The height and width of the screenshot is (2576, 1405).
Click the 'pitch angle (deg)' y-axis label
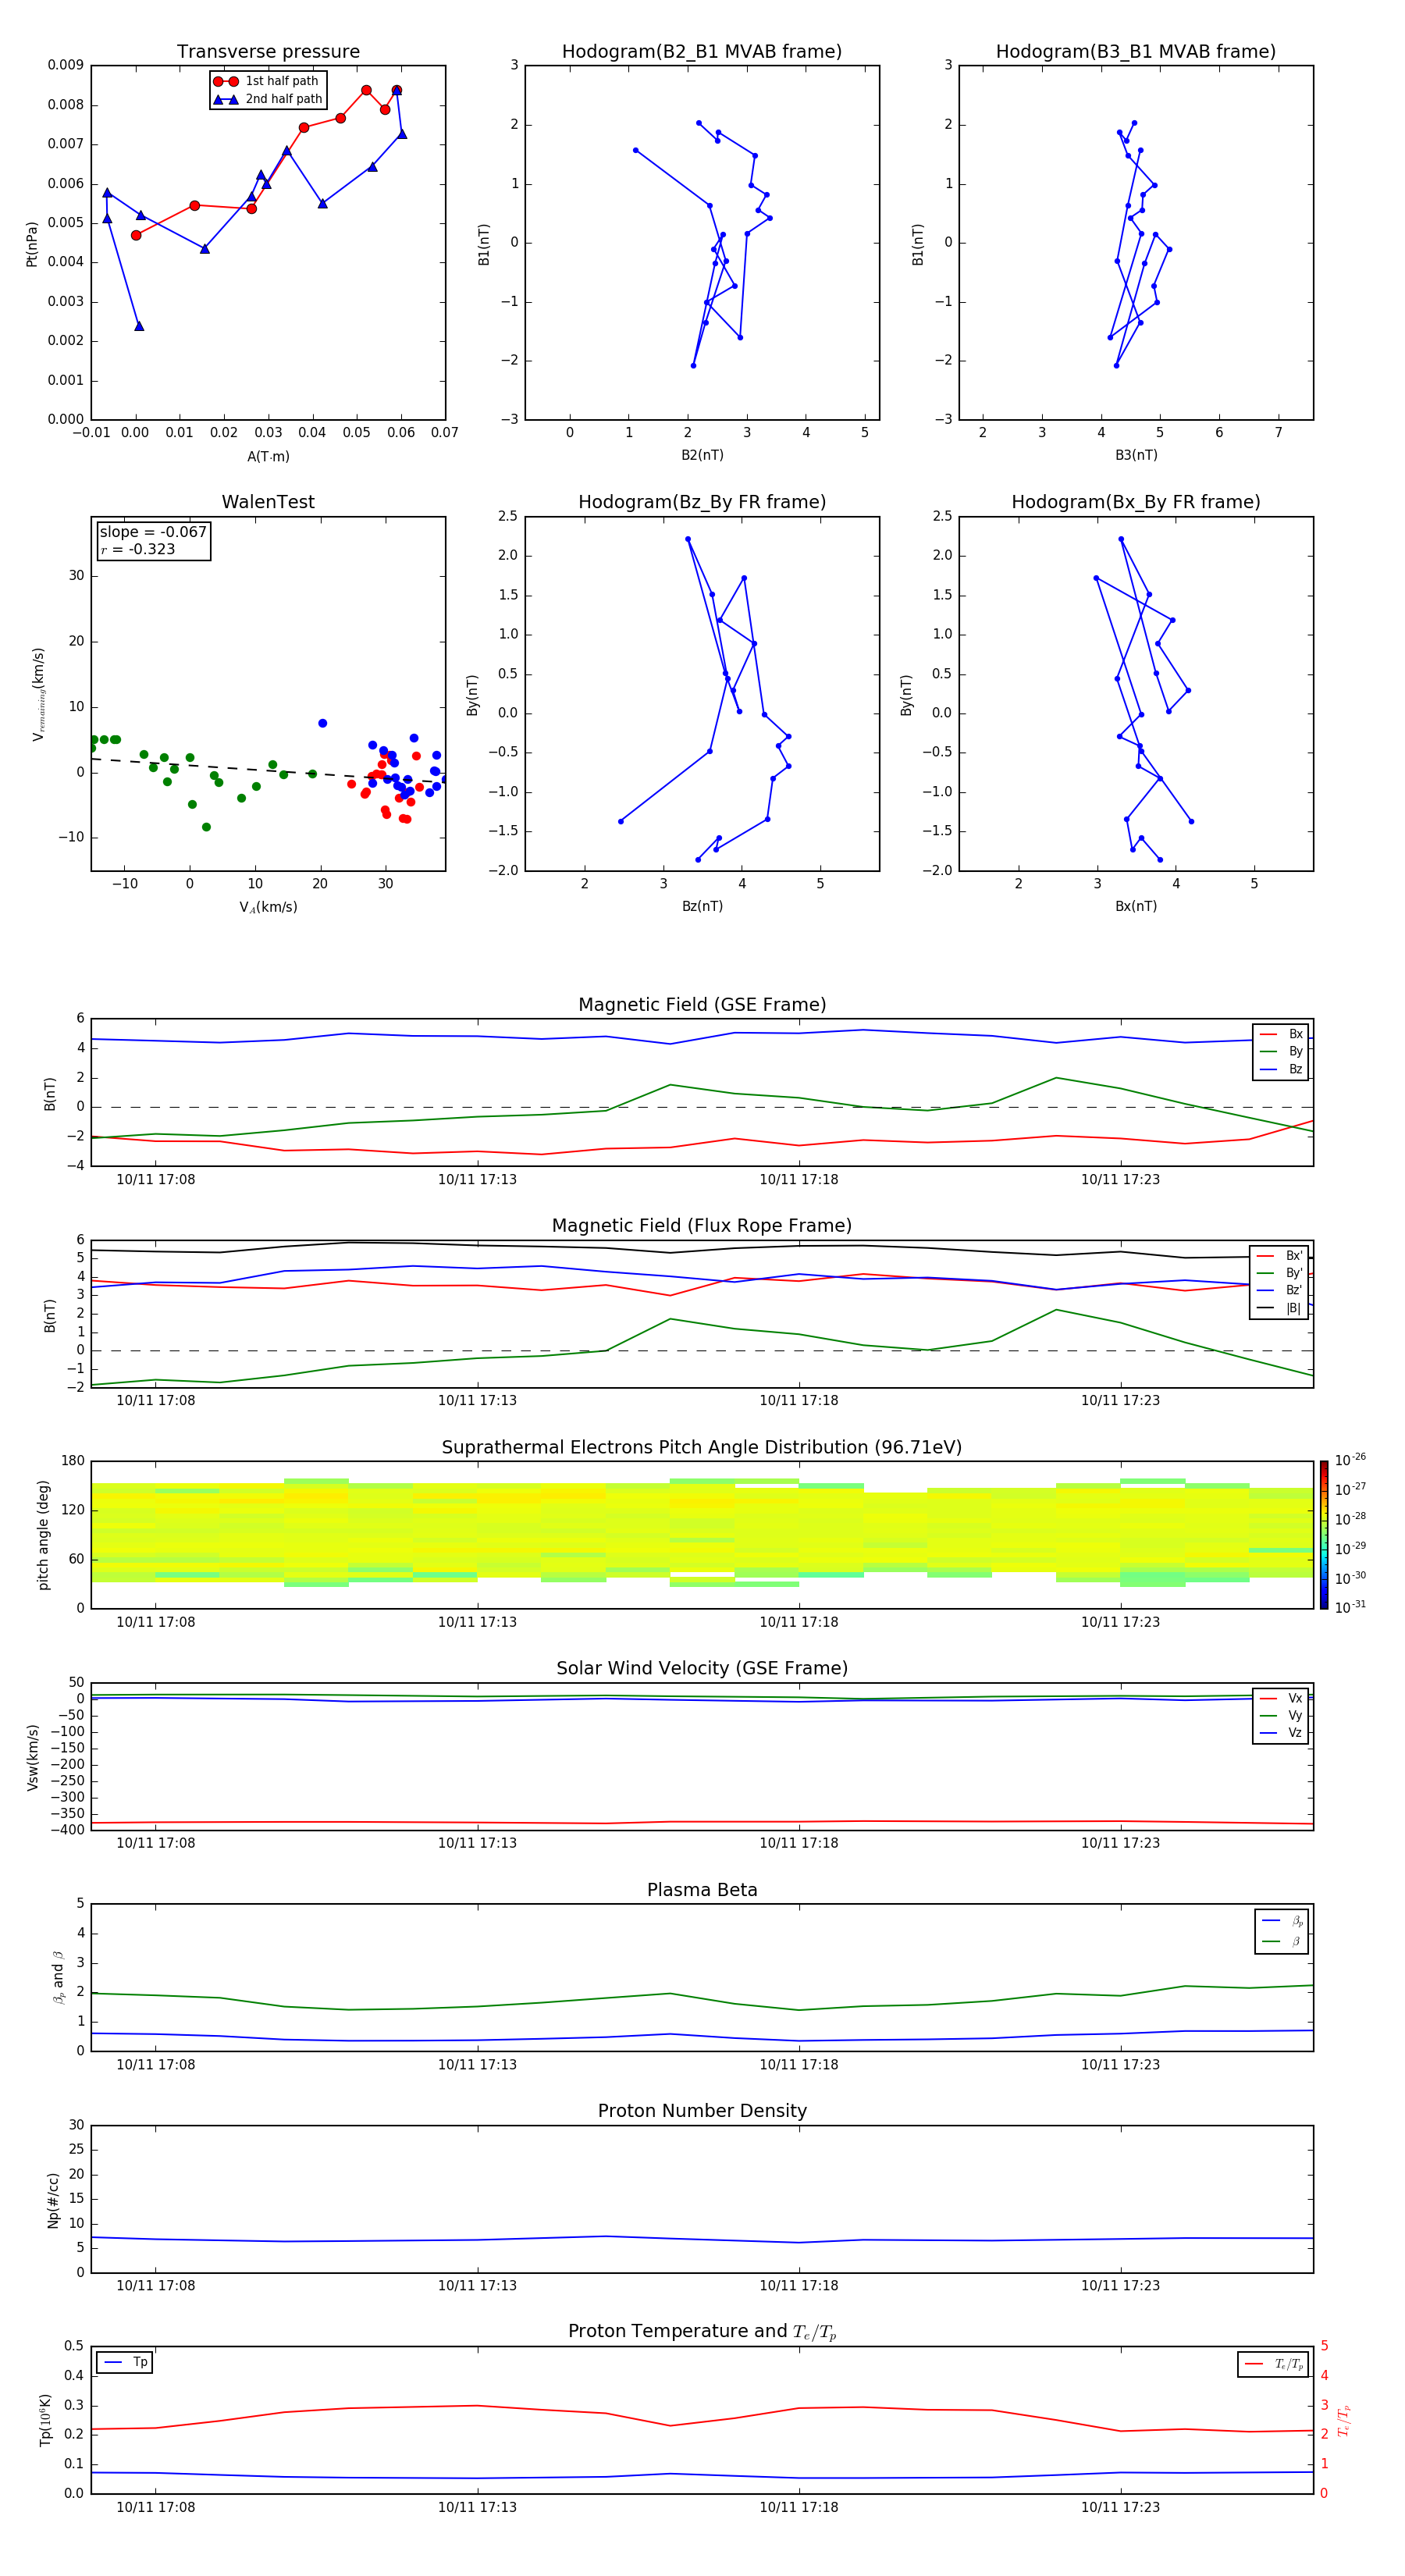click(x=43, y=1535)
